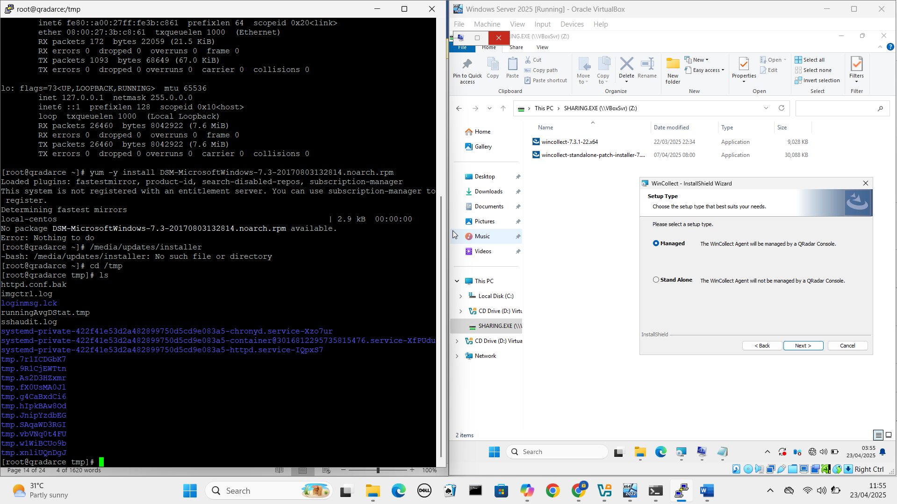Click Word web layout view icon
Screen dimensions: 897x504
pos(326,470)
